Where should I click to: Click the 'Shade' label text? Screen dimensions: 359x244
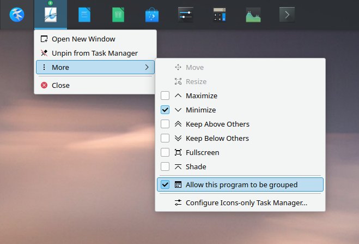196,167
